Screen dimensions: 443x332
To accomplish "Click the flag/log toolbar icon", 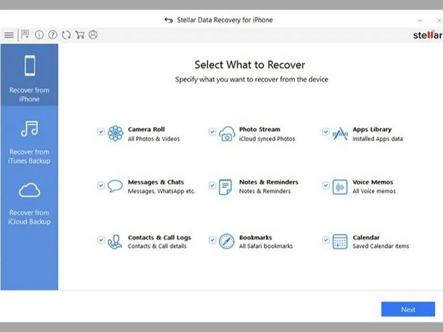I will [x=25, y=34].
